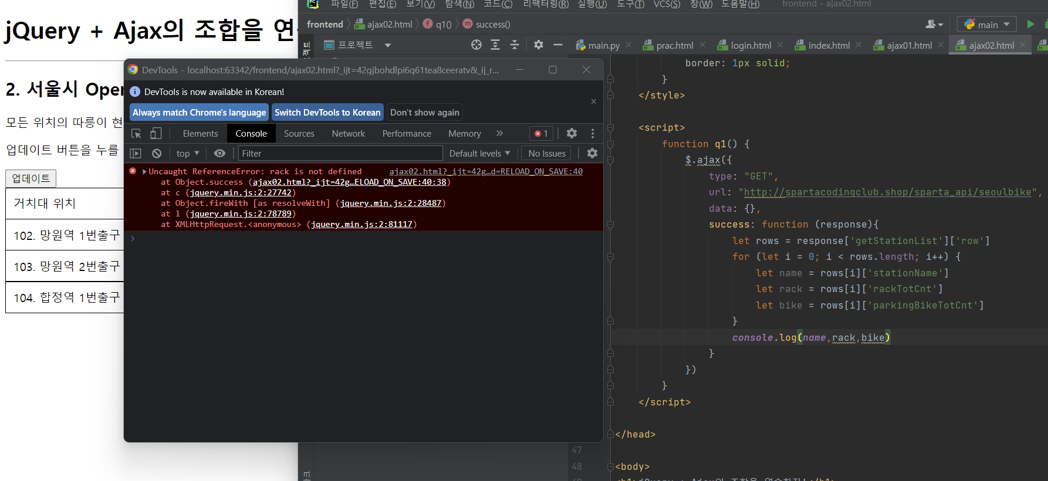
Task: Open the 프로젝트 view dropdown arrow
Action: (388, 45)
